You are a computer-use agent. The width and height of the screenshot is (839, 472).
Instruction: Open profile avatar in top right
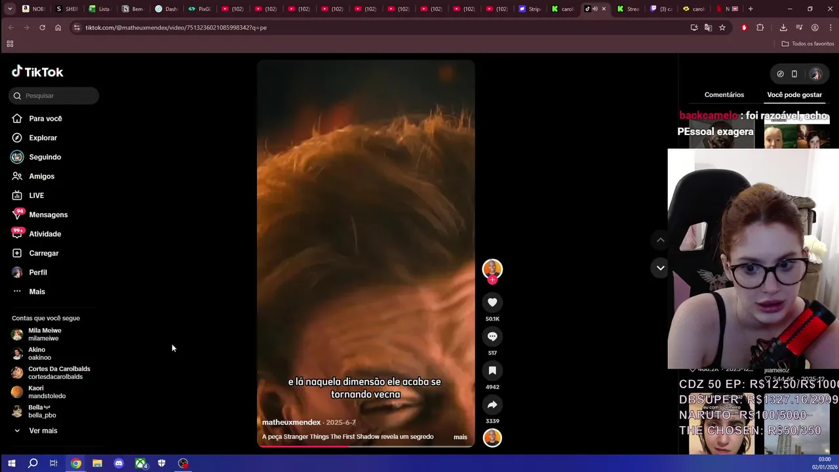(x=815, y=74)
